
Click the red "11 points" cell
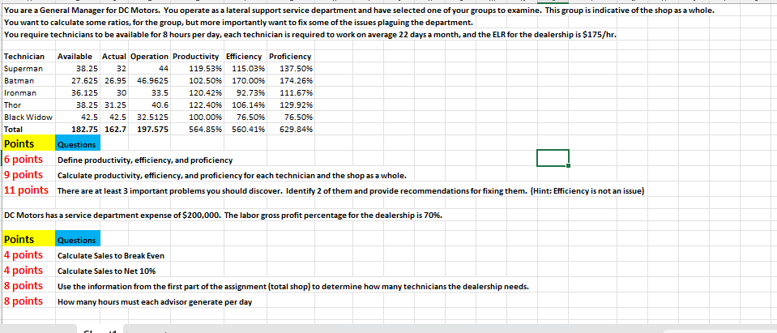(28, 190)
